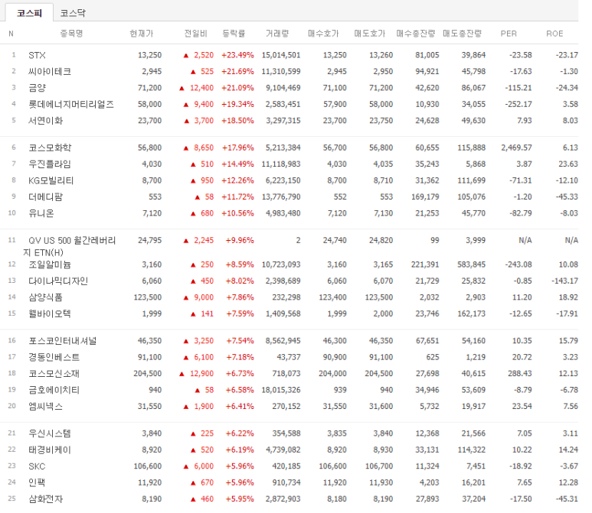Viewport: 592px width, 513px height.
Task: Open the 경동인베스트 stock link
Action: click(x=54, y=357)
